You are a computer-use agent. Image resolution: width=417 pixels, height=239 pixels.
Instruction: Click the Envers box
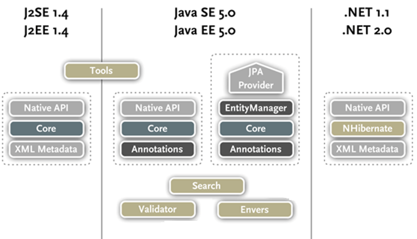click(x=255, y=209)
